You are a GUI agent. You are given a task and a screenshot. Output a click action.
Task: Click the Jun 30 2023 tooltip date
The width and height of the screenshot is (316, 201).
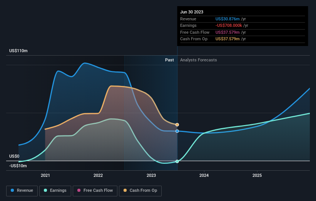pos(192,12)
